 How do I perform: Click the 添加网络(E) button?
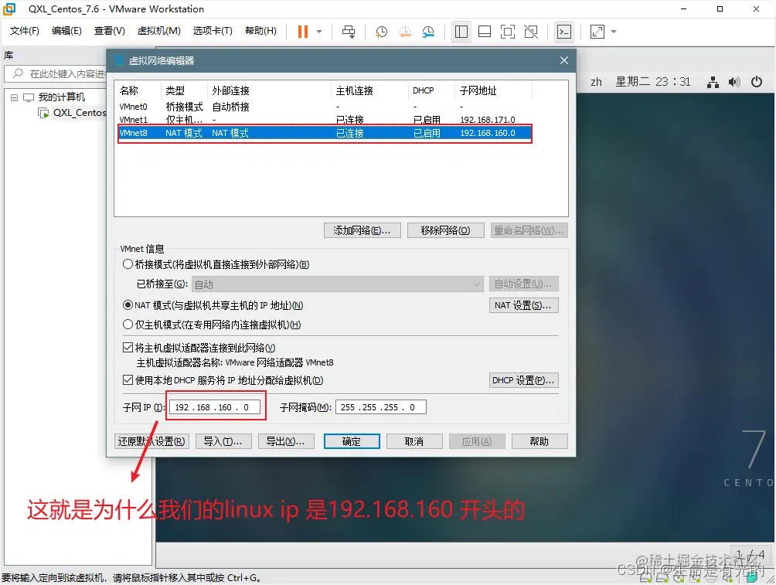tap(362, 230)
